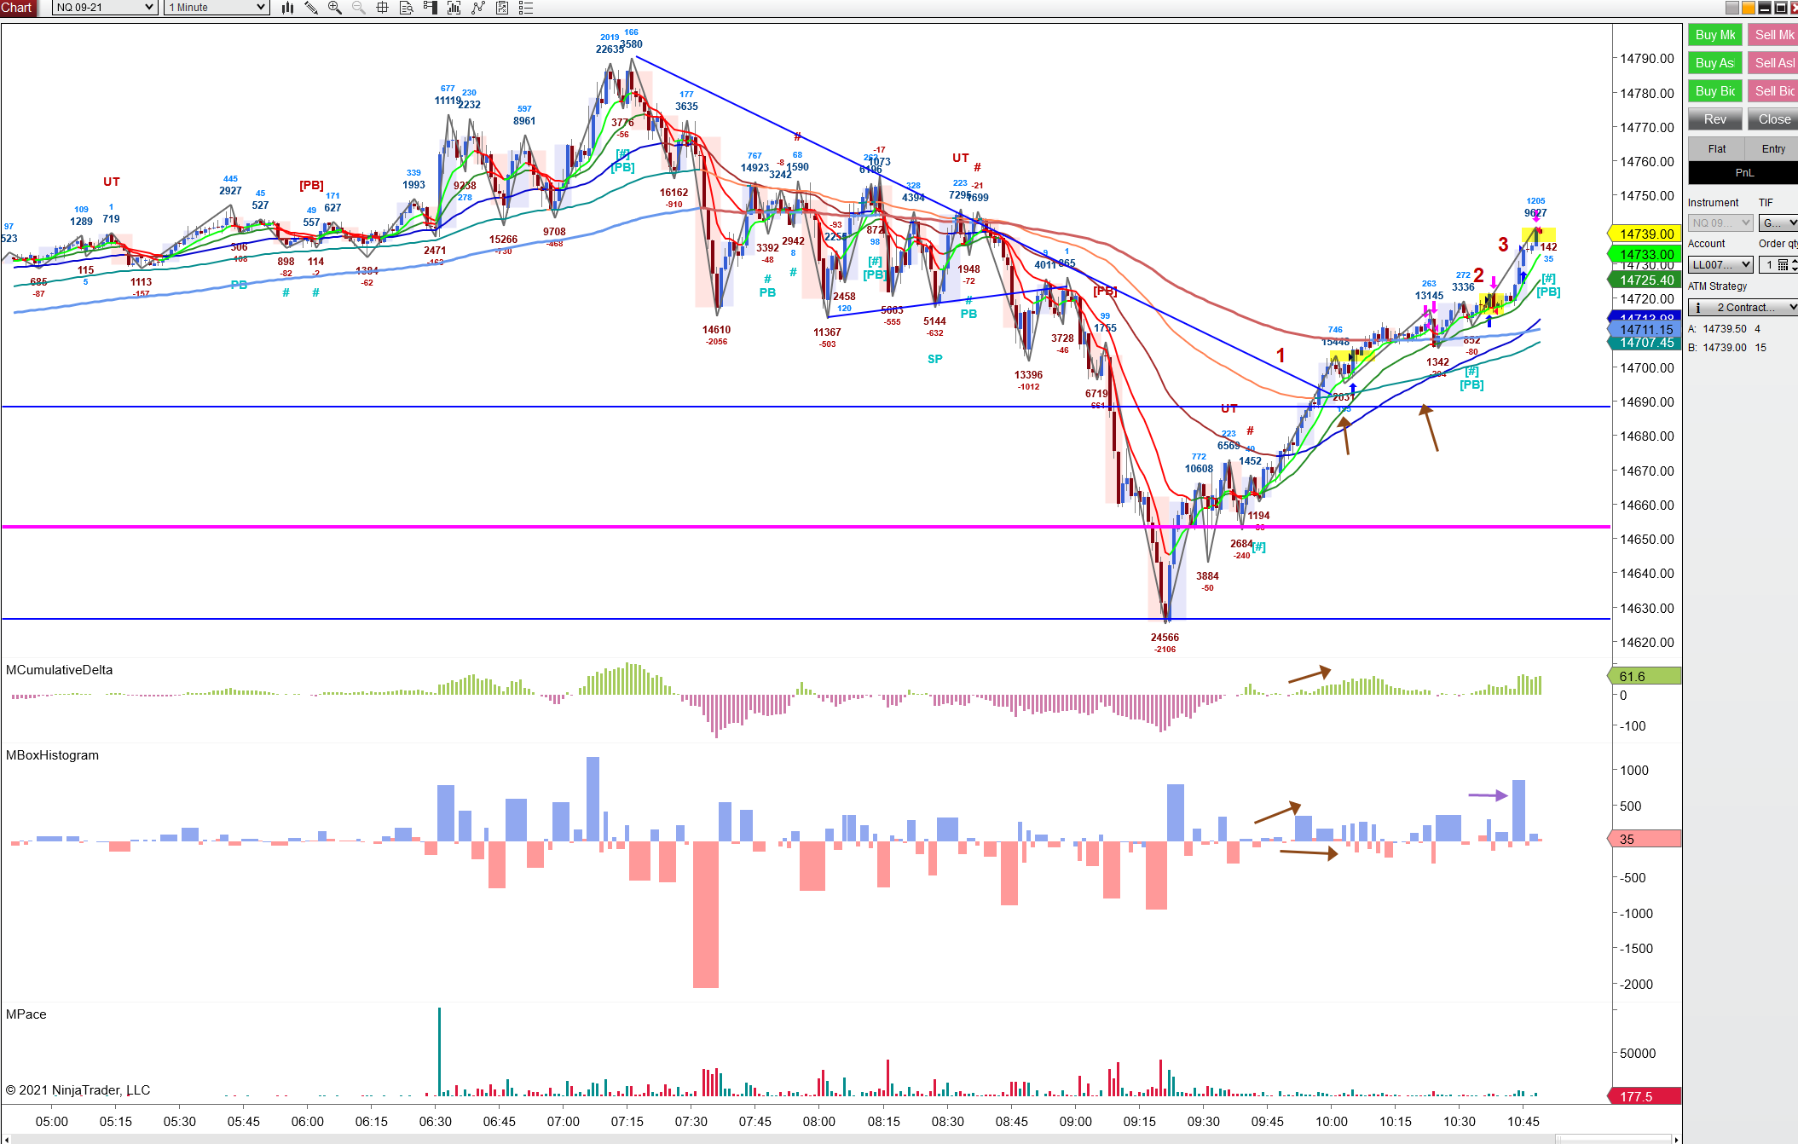Click the teal 14707.45 price marker
The width and height of the screenshot is (1798, 1144).
point(1644,343)
